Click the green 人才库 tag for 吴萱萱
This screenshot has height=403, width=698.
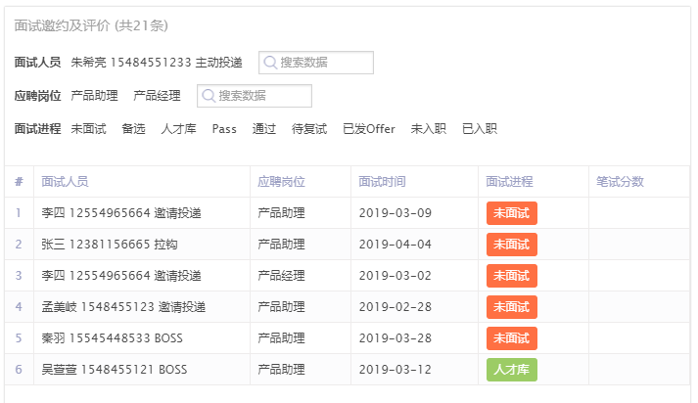pyautogui.click(x=511, y=370)
